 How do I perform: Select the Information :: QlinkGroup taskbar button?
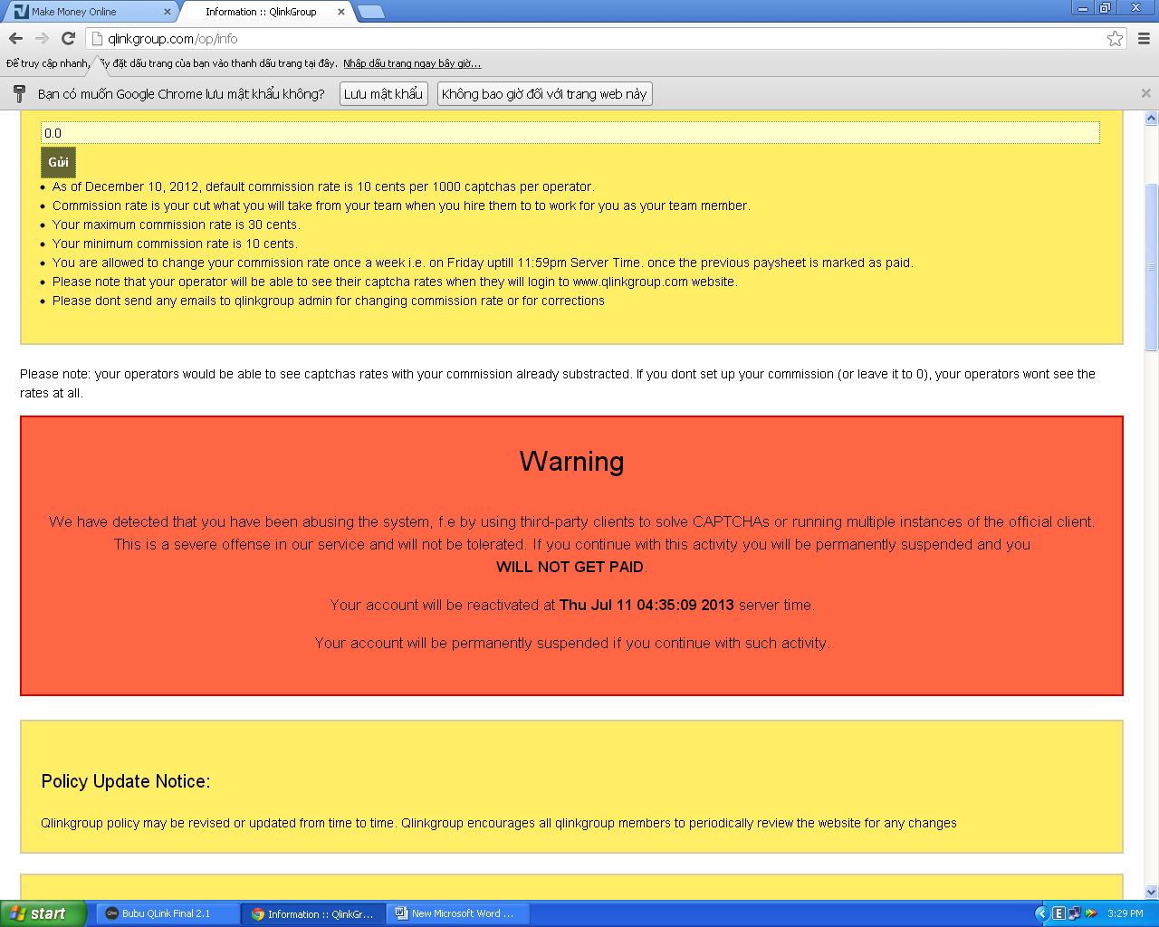(x=313, y=913)
